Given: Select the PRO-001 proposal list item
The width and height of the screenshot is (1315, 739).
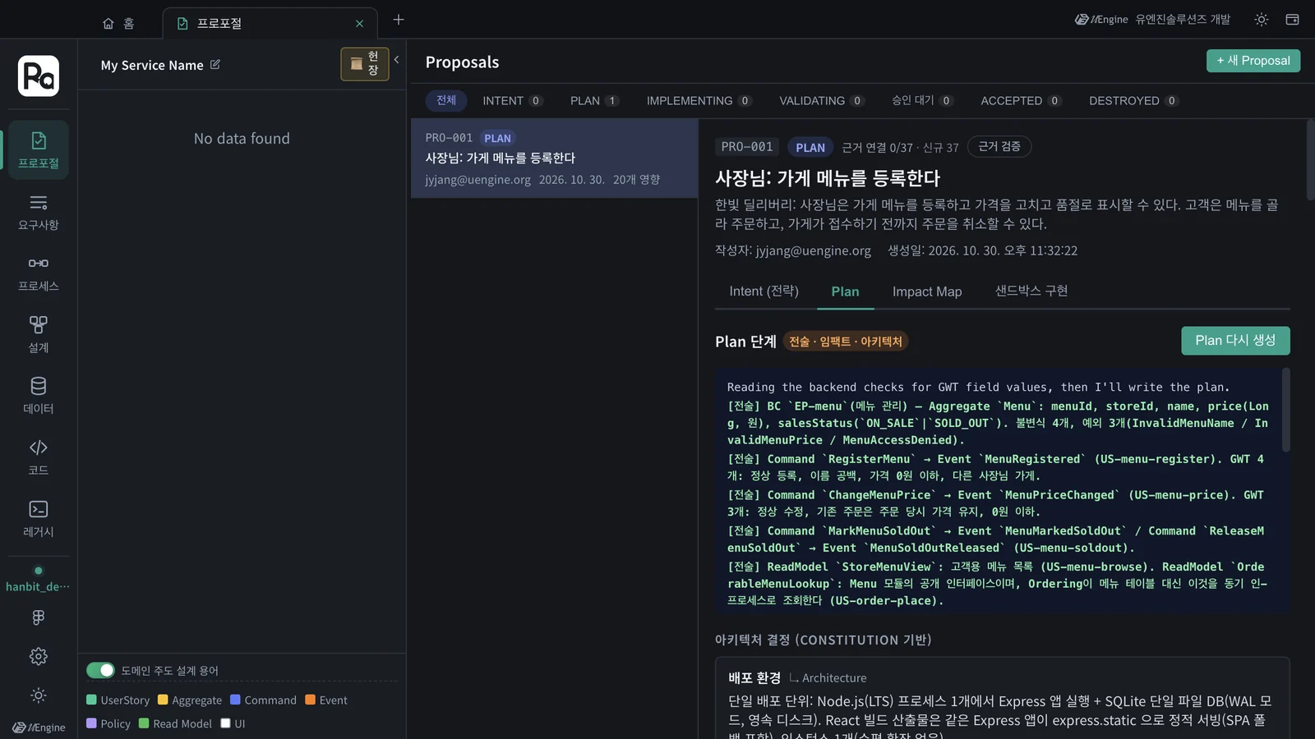Looking at the screenshot, I should tap(555, 158).
